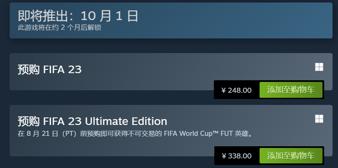The height and width of the screenshot is (168, 338).
Task: Click the Windows icon for FIFA 23
Action: (x=319, y=67)
